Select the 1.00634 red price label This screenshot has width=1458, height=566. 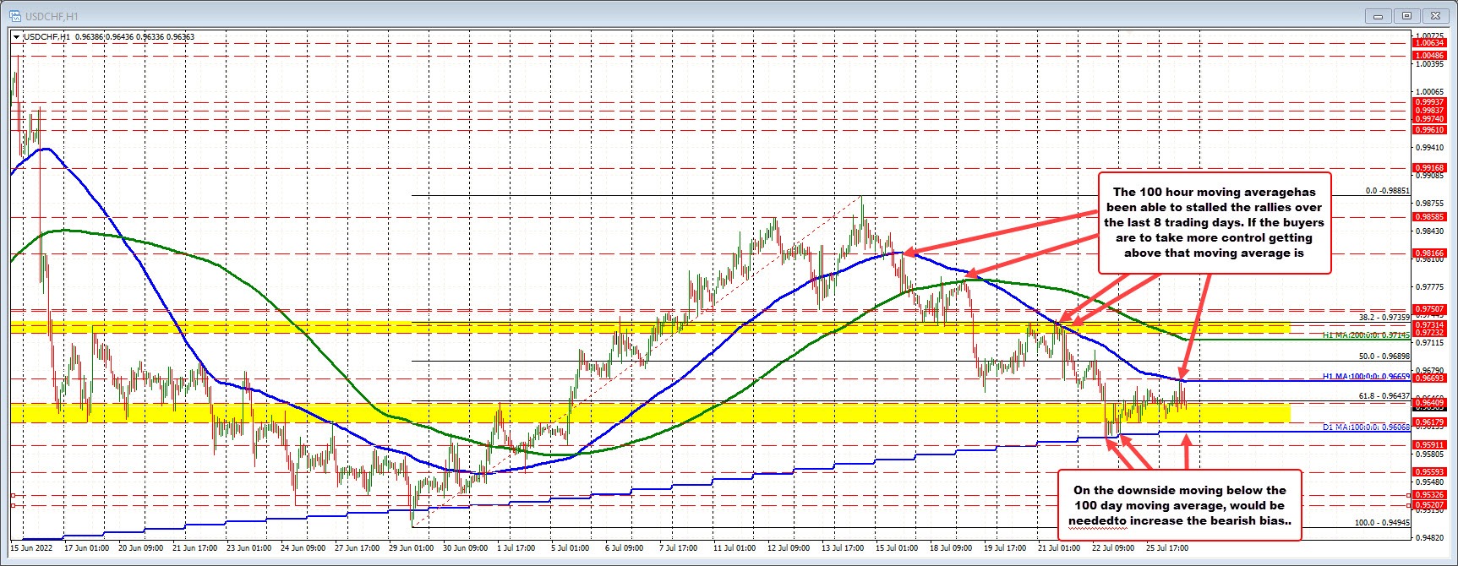coord(1429,42)
